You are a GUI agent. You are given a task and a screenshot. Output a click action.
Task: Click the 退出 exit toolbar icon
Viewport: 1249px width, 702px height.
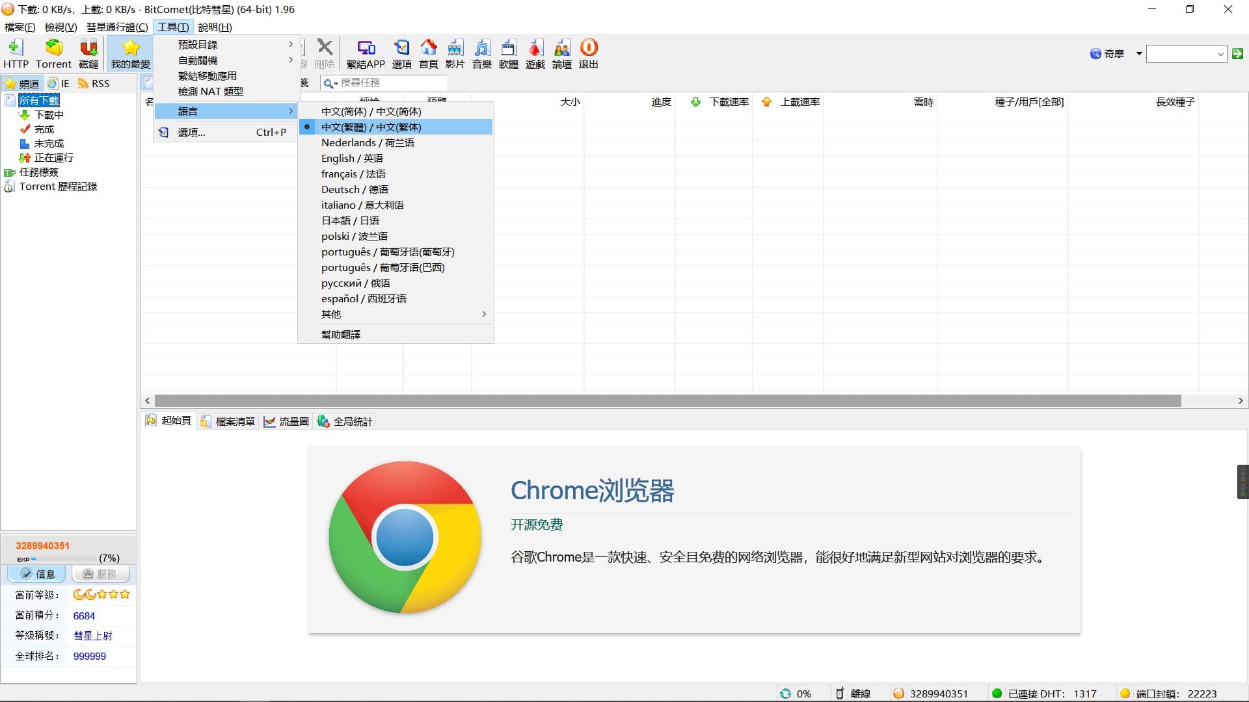(589, 48)
